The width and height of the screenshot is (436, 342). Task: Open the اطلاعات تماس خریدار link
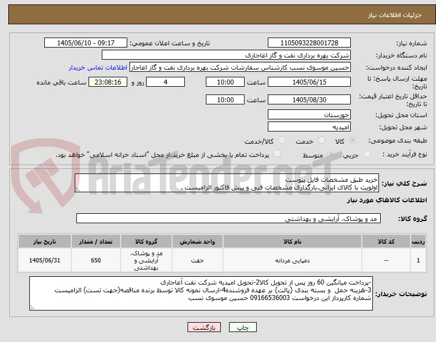click(98, 67)
